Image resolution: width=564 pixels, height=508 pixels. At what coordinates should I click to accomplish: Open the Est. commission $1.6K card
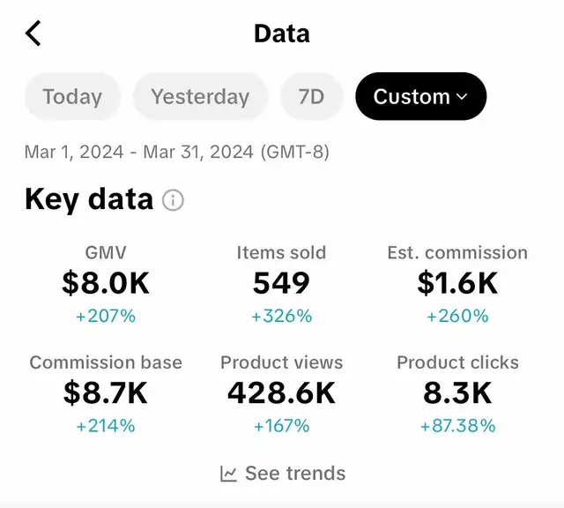click(x=457, y=283)
